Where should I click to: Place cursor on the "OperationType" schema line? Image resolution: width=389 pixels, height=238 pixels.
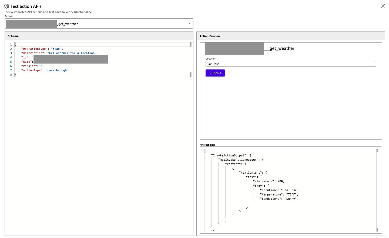pyautogui.click(x=42, y=49)
